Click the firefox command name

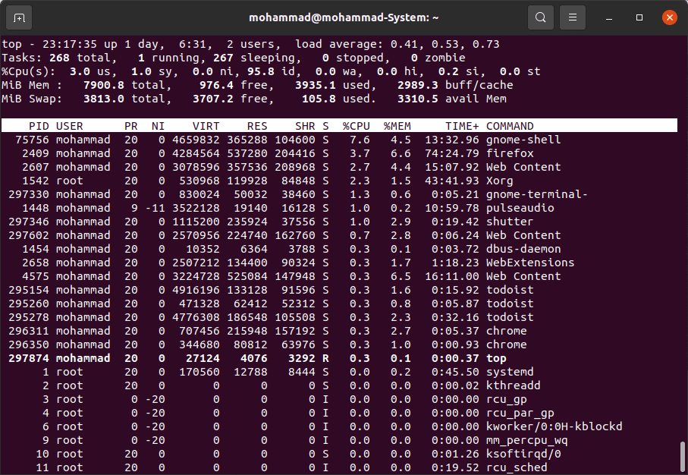(x=510, y=153)
